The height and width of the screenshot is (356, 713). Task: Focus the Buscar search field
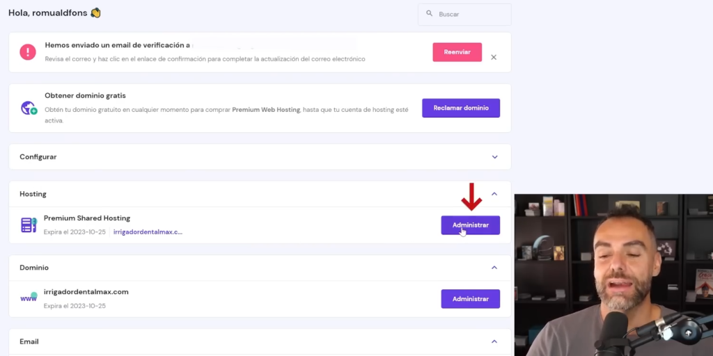coord(464,15)
